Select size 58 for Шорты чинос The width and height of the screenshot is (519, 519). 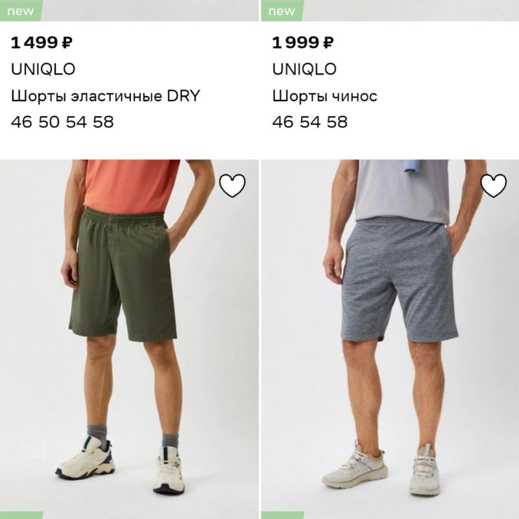(337, 122)
